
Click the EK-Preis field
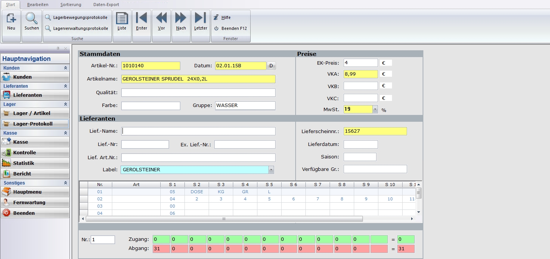[x=361, y=63]
